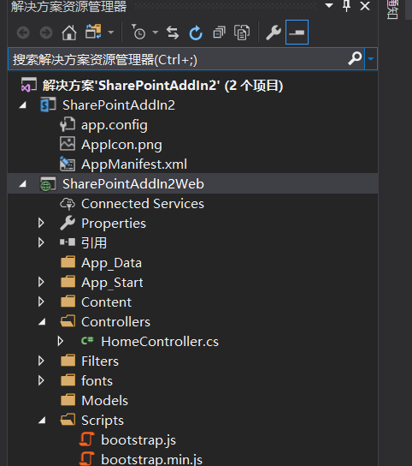The width and height of the screenshot is (412, 466).
Task: Open Connected Services
Action: pyautogui.click(x=143, y=204)
